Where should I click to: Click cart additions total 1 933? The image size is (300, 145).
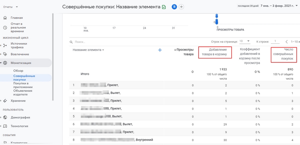pyautogui.click(x=223, y=69)
